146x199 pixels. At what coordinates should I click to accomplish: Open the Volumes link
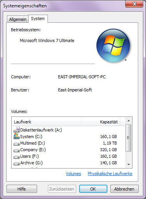pos(73,174)
